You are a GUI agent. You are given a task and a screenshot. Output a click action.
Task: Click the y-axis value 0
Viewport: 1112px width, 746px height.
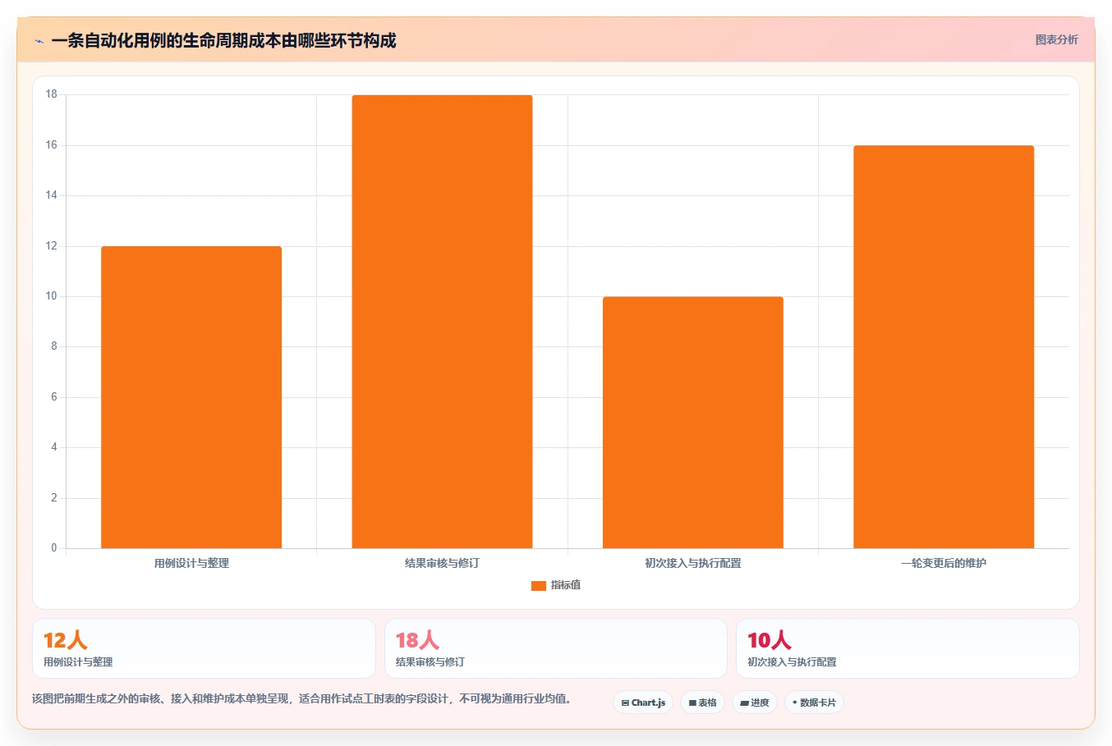(54, 548)
